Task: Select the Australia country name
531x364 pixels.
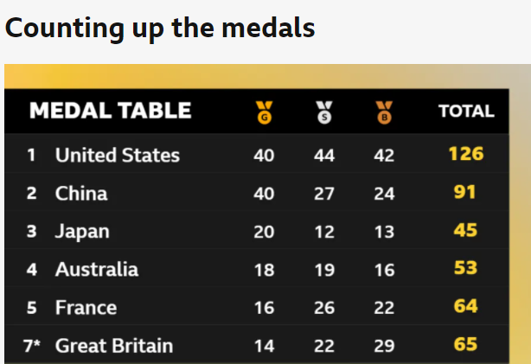Action: click(97, 269)
